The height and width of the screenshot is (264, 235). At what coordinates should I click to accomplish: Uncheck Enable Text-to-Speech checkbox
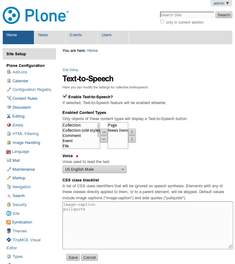[65, 96]
